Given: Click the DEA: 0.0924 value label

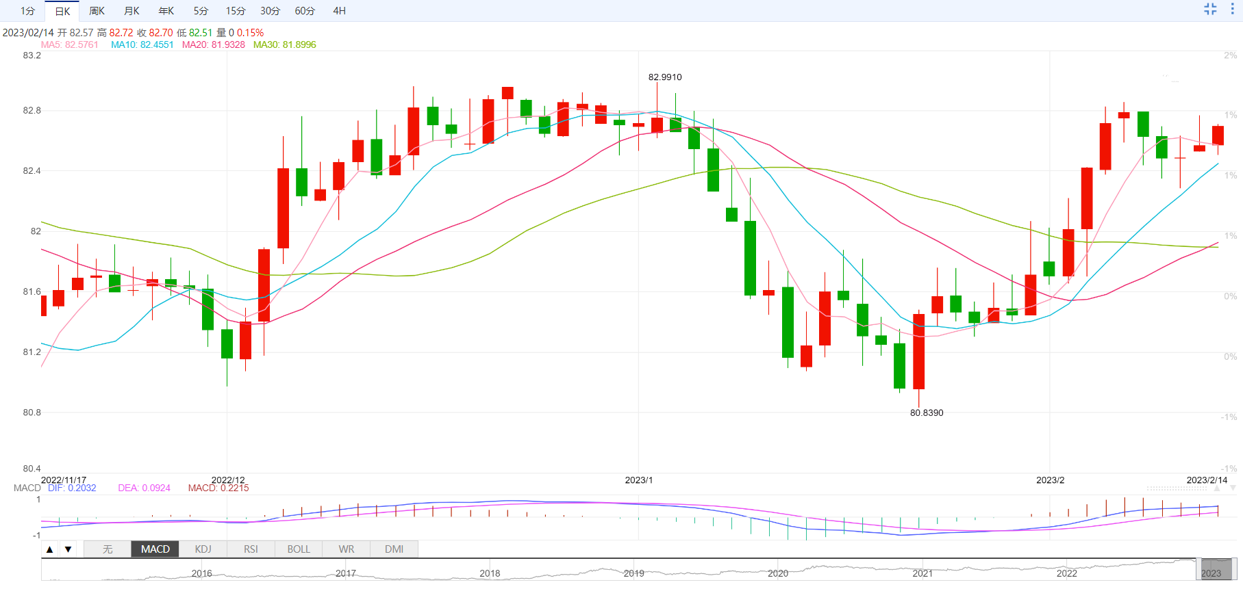Looking at the screenshot, I should coord(144,488).
